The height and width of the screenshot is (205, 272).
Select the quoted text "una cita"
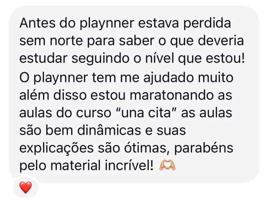click(146, 113)
